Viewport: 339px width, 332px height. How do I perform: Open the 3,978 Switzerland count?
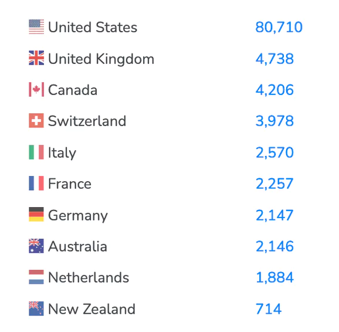coord(274,121)
